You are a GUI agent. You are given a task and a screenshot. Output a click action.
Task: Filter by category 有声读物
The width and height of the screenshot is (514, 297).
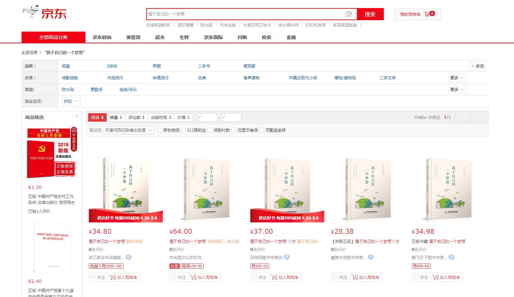251,78
